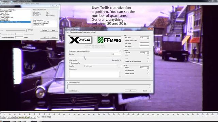Switch to the Main tab
This screenshot has width=218, height=122.
click(x=67, y=32)
